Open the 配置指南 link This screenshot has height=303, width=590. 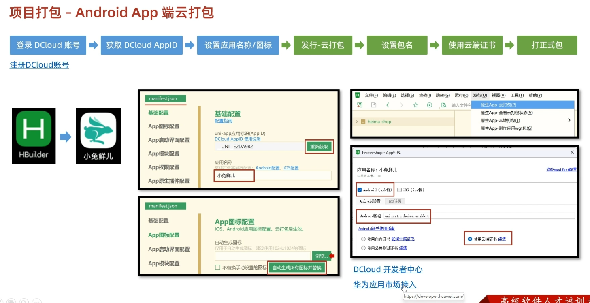coord(224,121)
